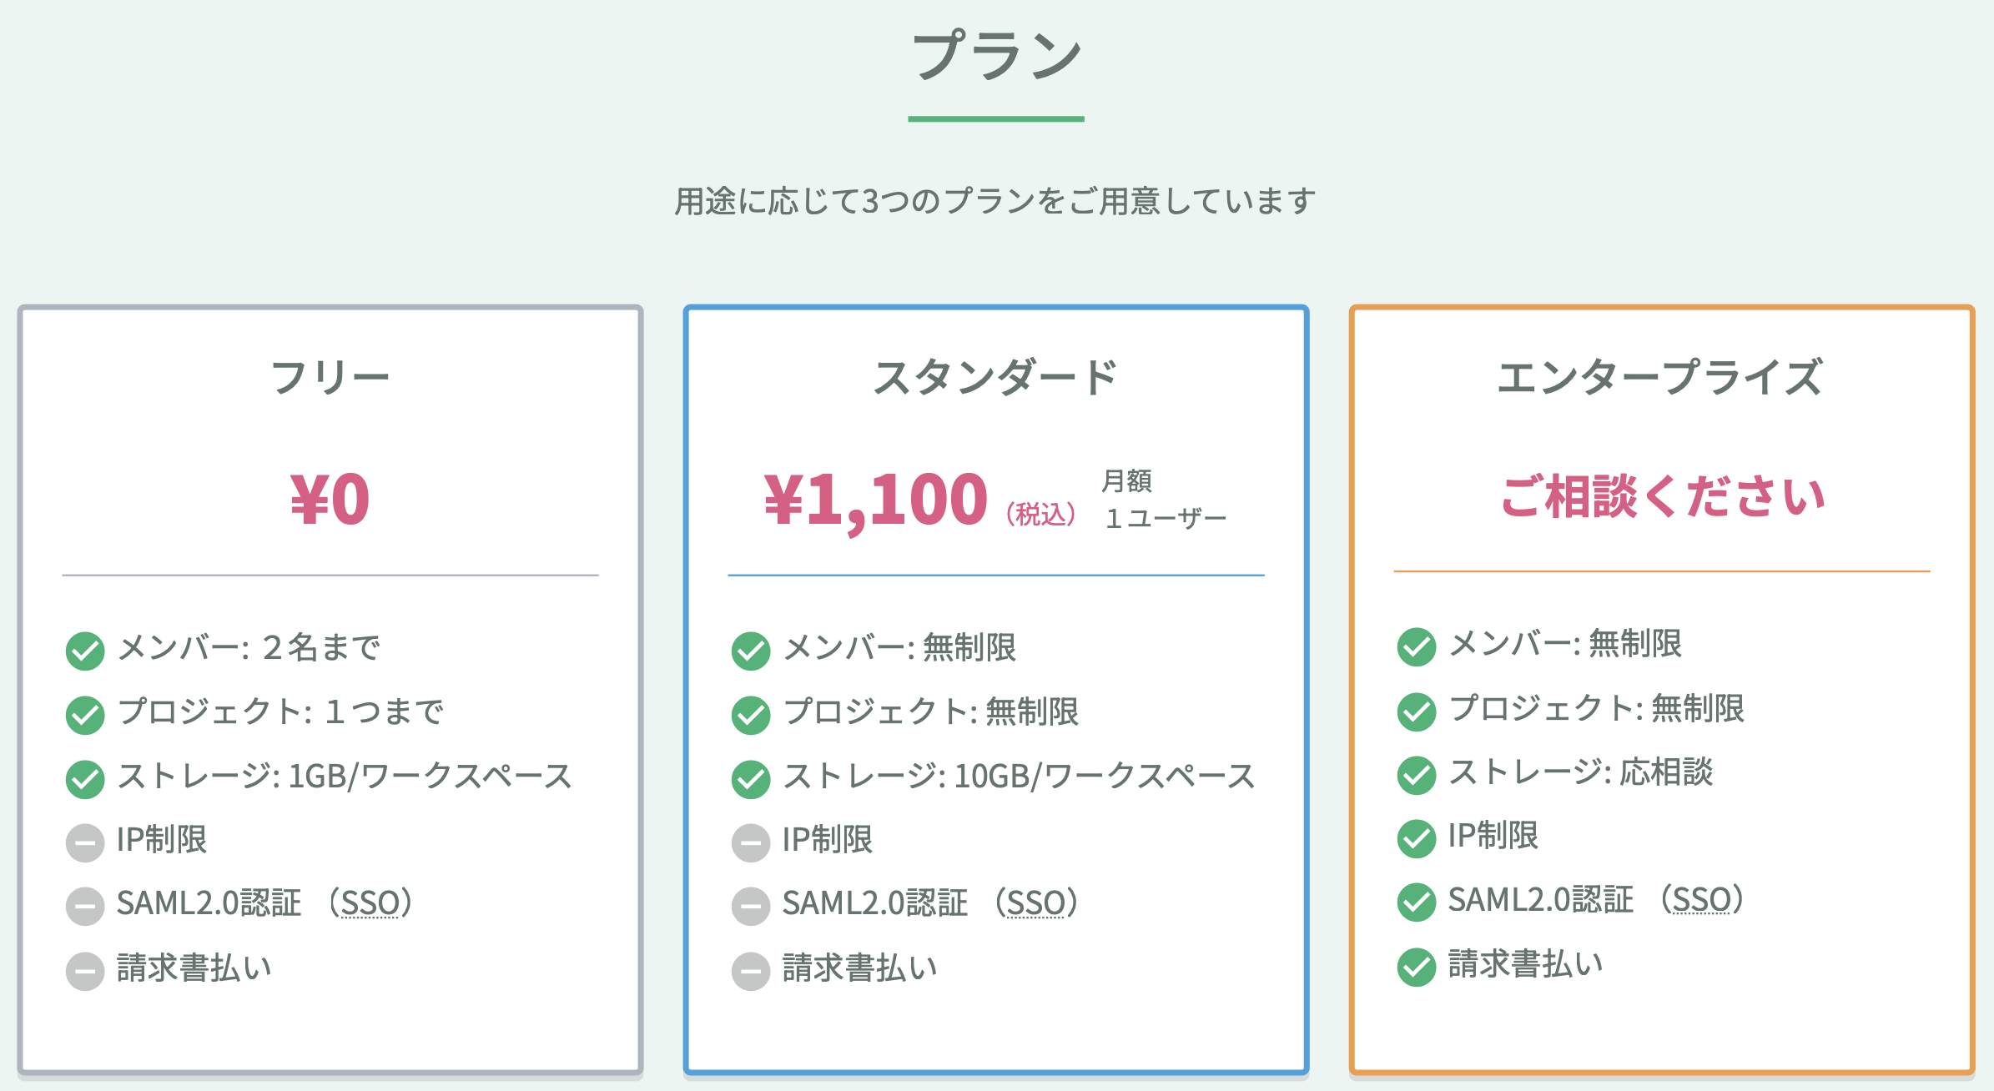Click gray minus icon beside Free plan SAML2.0認証
Screen dimensions: 1994x1091
(85, 906)
